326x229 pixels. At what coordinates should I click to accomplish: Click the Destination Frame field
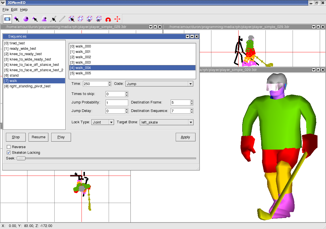[181, 102]
